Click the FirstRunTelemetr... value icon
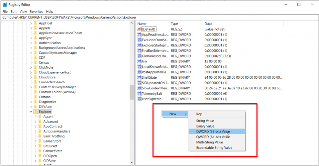 (139, 50)
